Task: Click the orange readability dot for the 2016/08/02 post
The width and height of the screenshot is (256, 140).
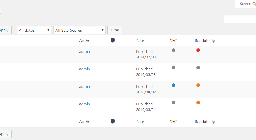Action: tap(198, 85)
